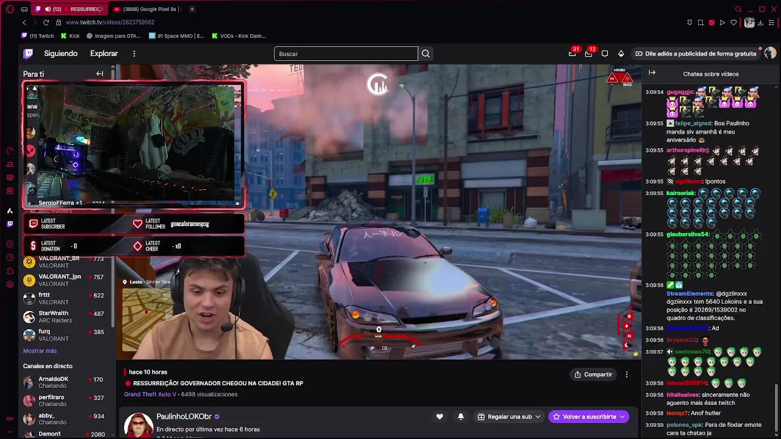781x439 pixels.
Task: Open the perfilraro live channel
Action: 67,401
